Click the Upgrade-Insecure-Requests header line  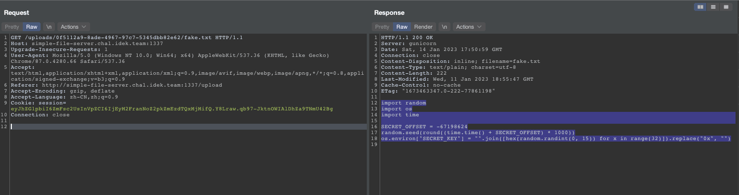pos(59,49)
